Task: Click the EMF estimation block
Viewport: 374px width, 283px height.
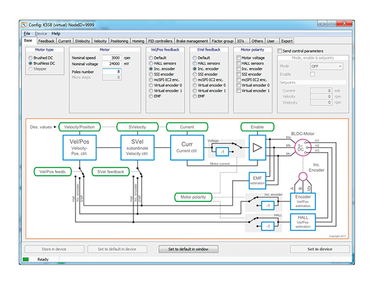Action: (x=257, y=180)
